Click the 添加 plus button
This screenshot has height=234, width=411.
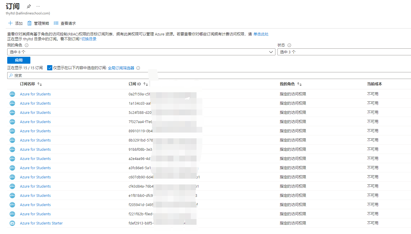pos(15,23)
